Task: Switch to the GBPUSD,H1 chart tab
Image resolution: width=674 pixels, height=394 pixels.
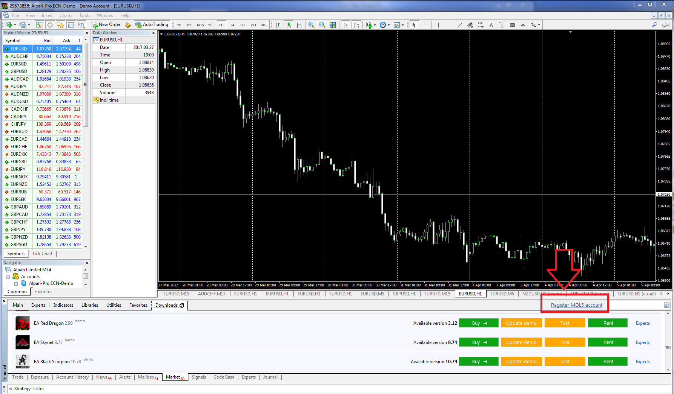Action: click(404, 294)
